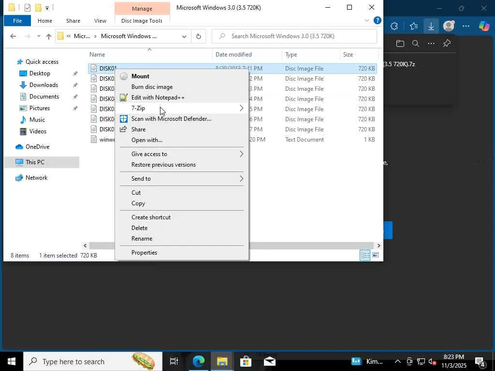Pin the Edge downloads panel

click(447, 43)
